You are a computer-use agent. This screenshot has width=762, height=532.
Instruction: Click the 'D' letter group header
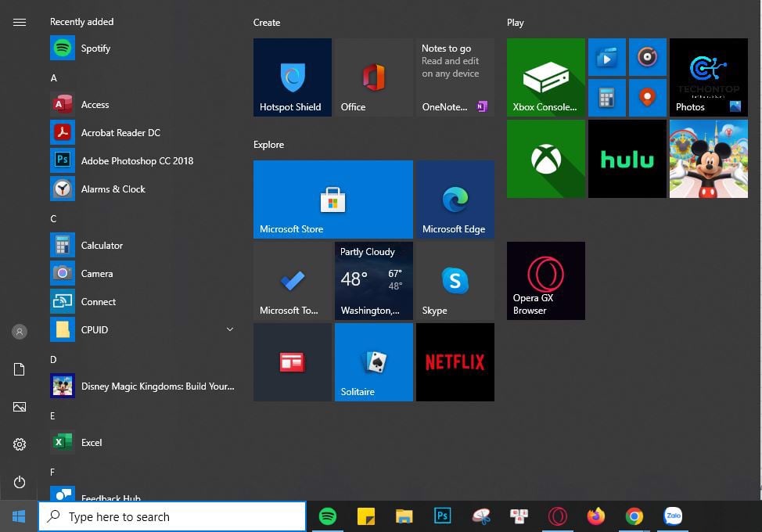53,360
